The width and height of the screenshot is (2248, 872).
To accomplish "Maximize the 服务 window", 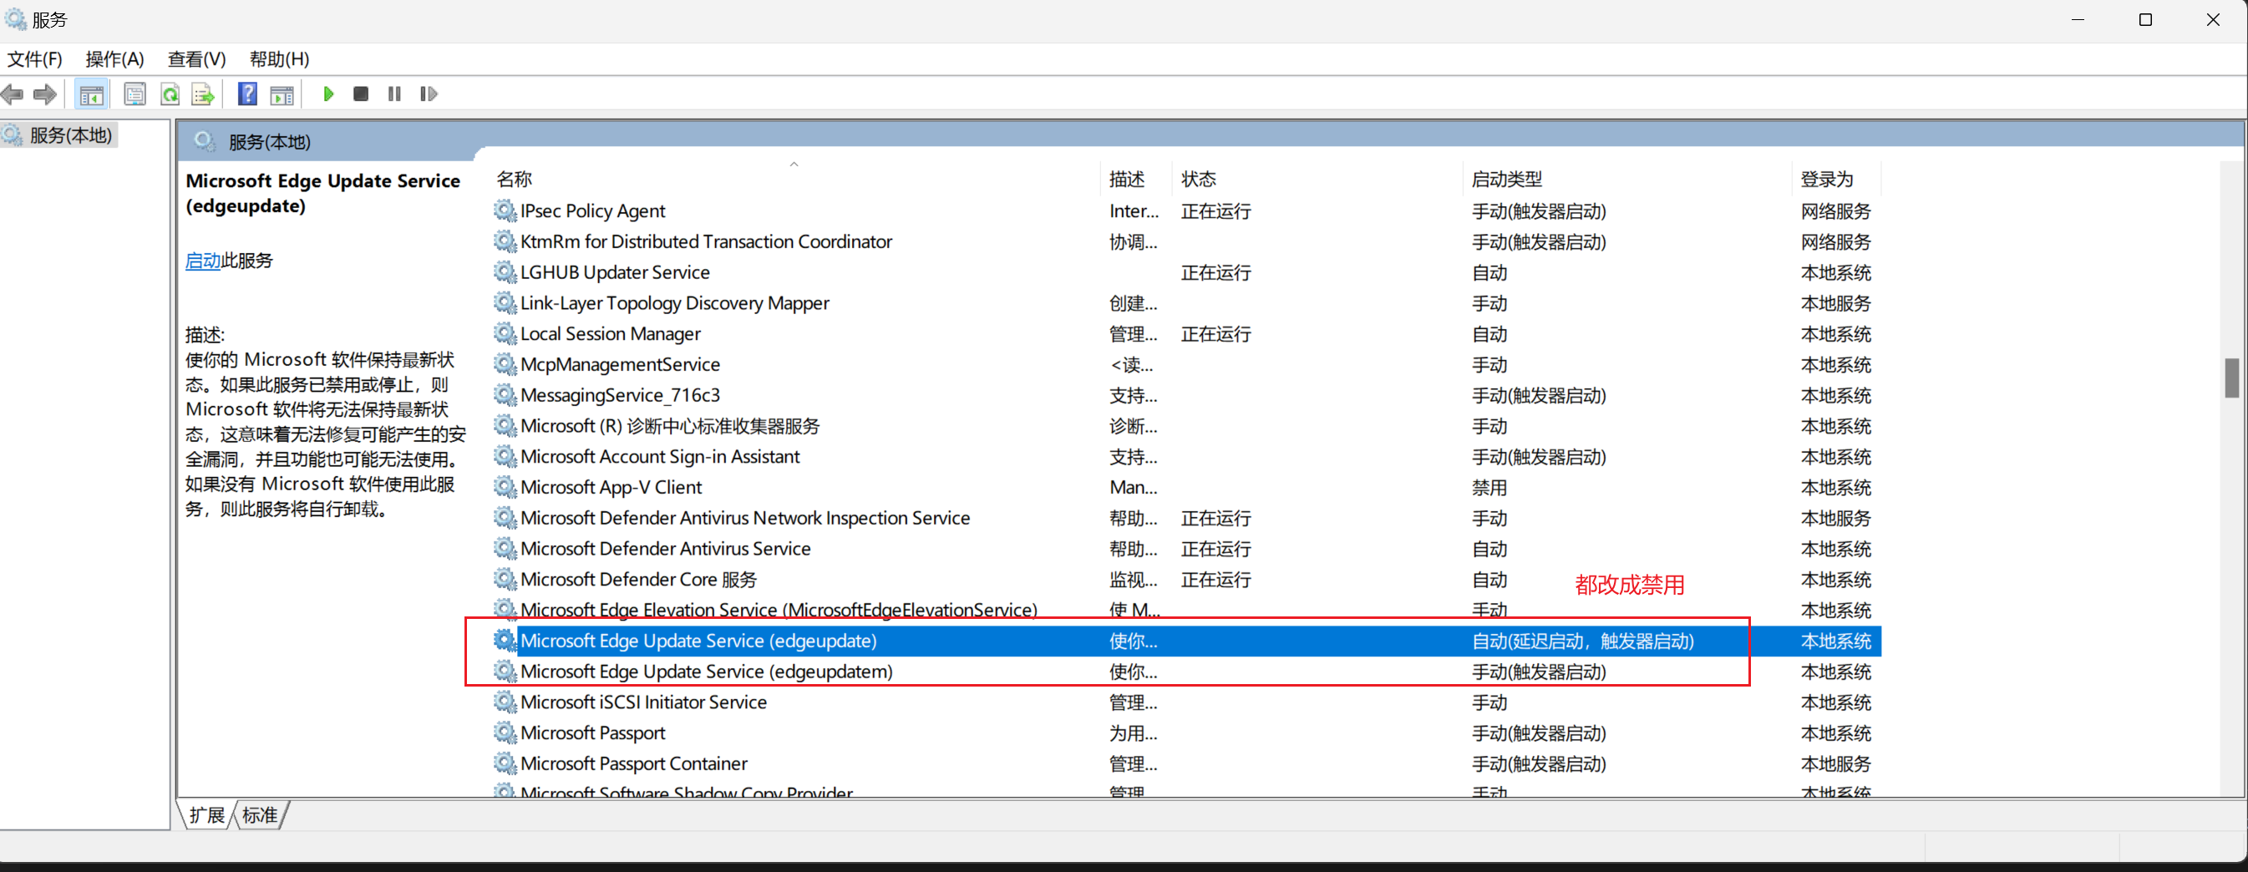I will pos(2145,20).
